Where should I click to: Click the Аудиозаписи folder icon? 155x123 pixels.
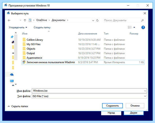coord(24,58)
